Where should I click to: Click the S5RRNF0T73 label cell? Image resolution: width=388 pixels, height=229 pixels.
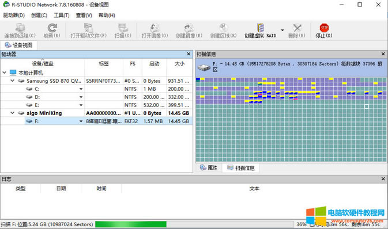103,81
